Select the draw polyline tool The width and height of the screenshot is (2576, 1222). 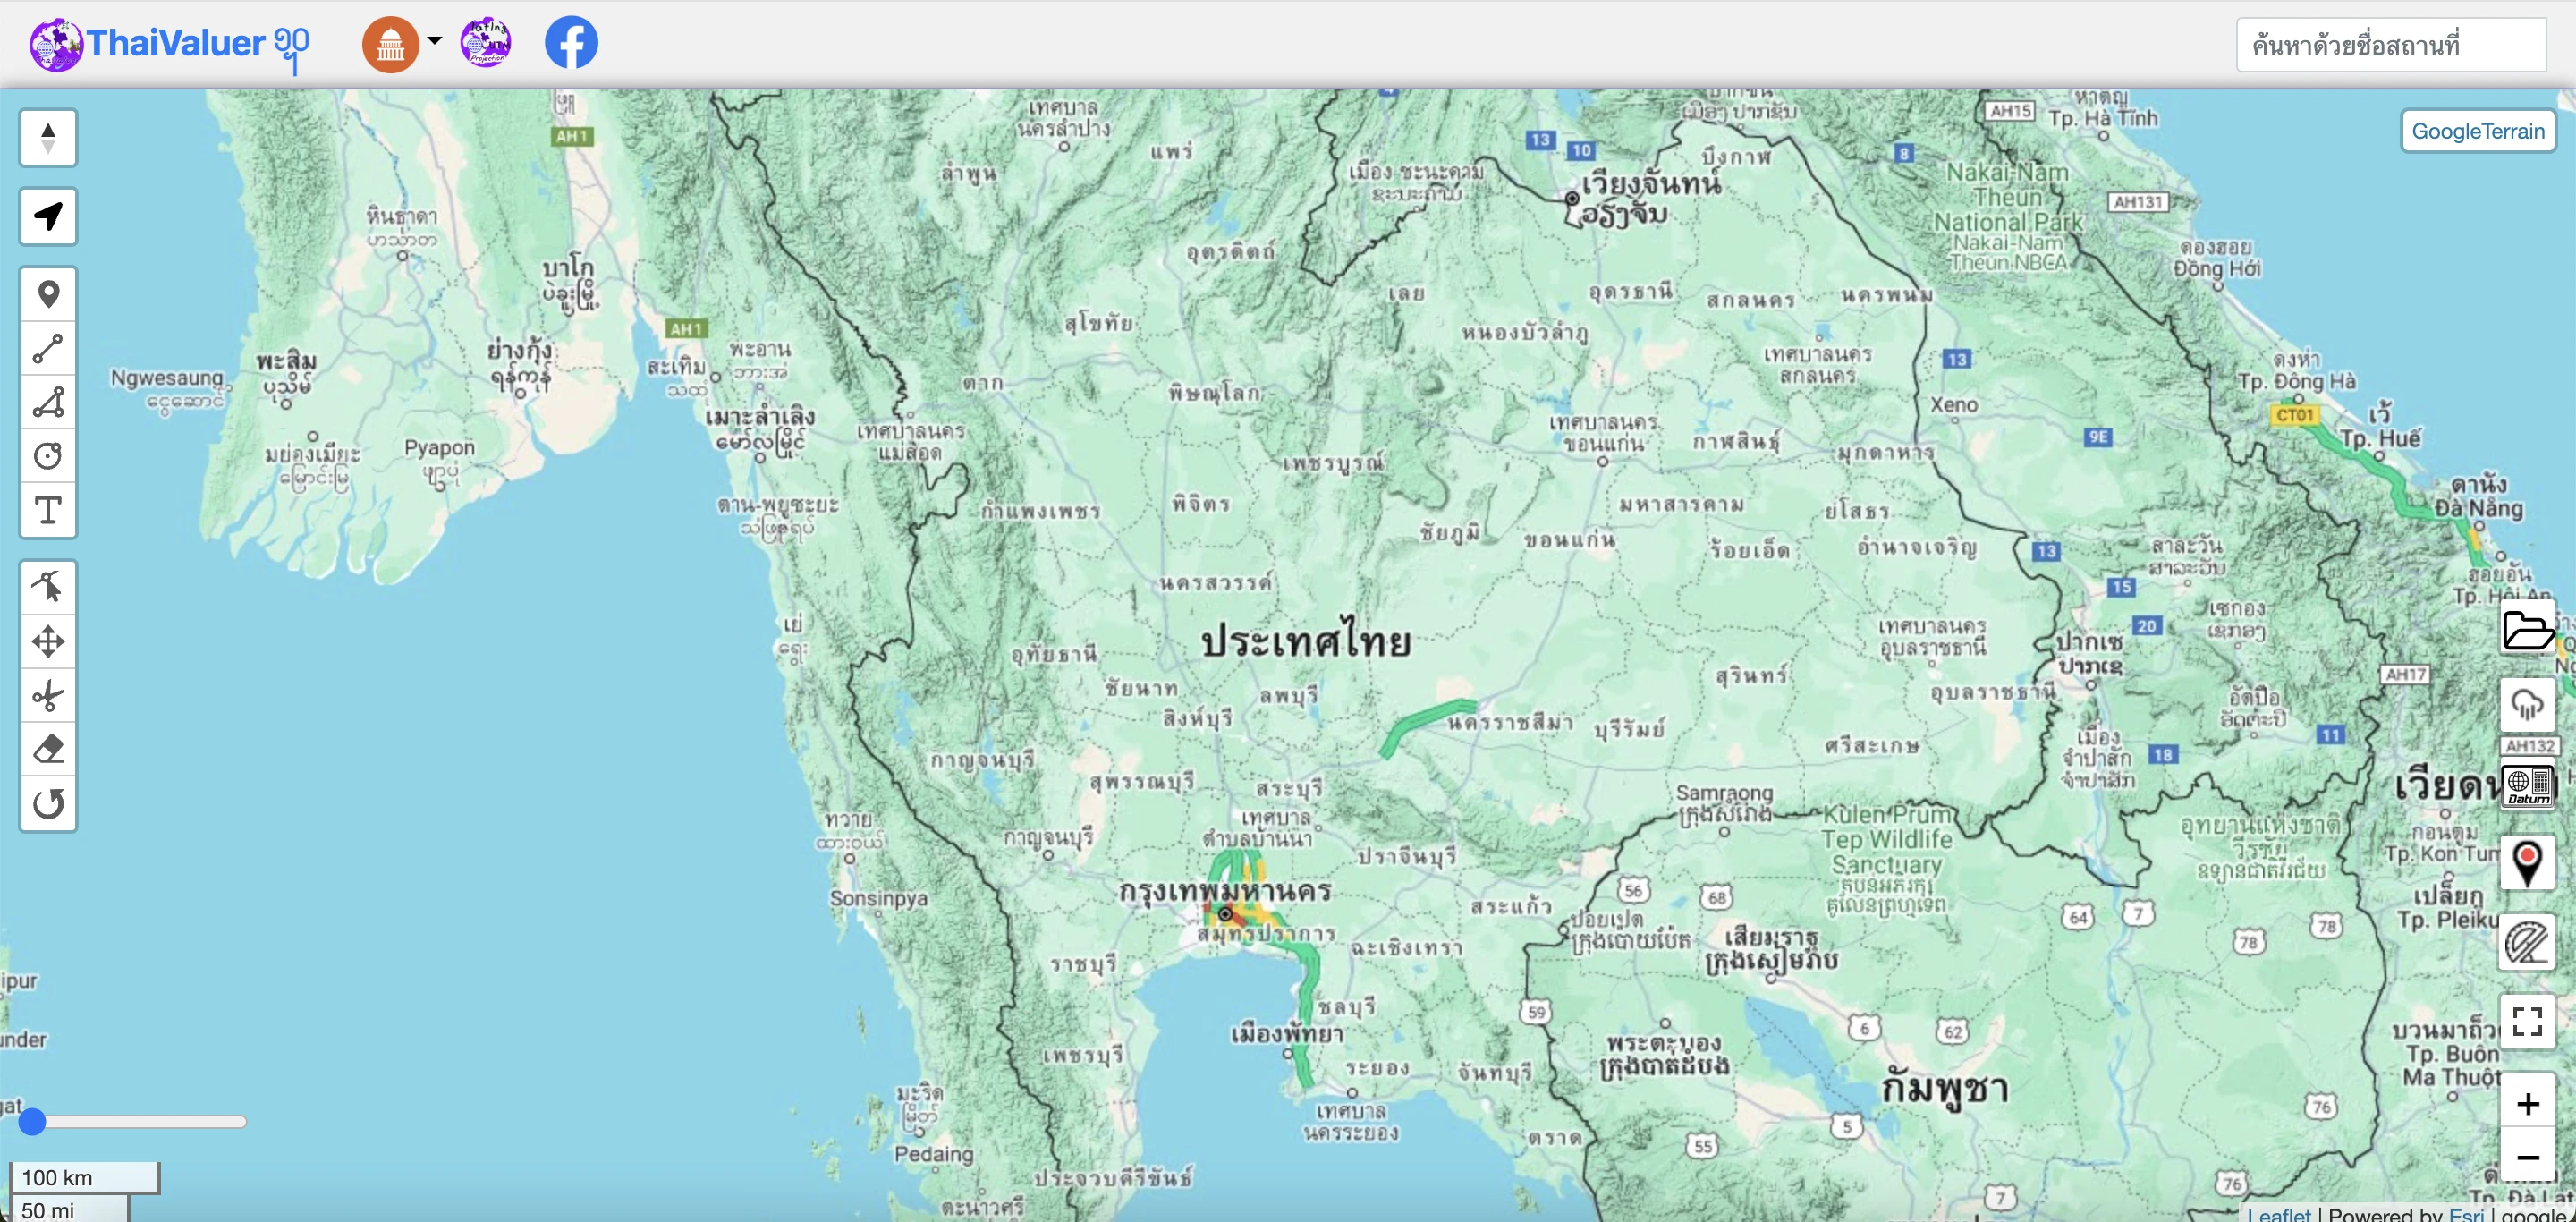coord(48,348)
